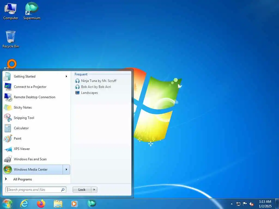Image resolution: width=279 pixels, height=209 pixels.
Task: Select Sticky Notes entry
Action: (37, 107)
